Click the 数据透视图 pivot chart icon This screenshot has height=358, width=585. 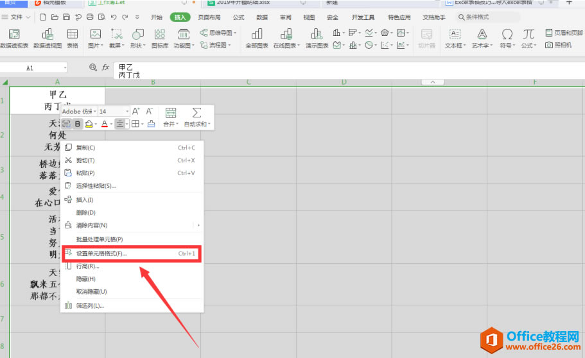tap(48, 34)
